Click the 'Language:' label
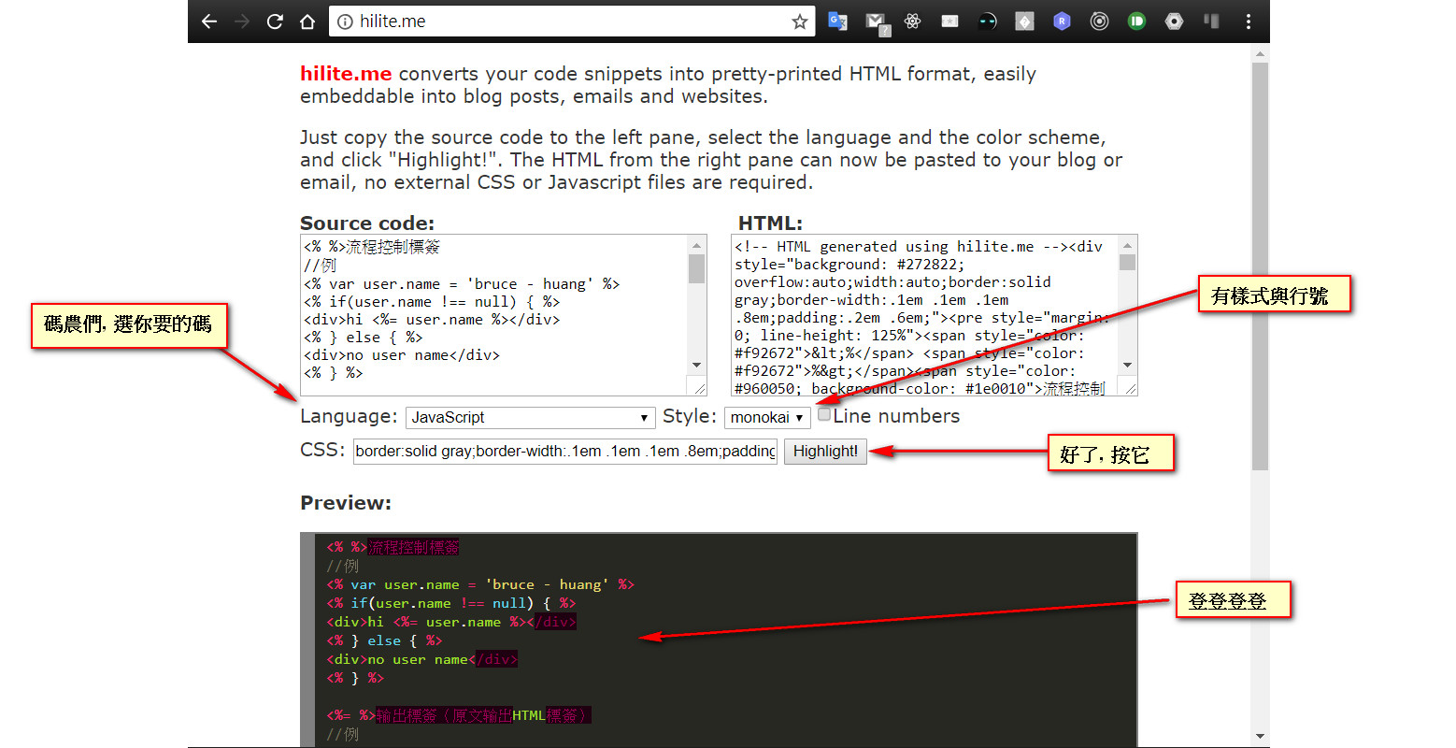Screen dimensions: 1456x748 click(349, 417)
